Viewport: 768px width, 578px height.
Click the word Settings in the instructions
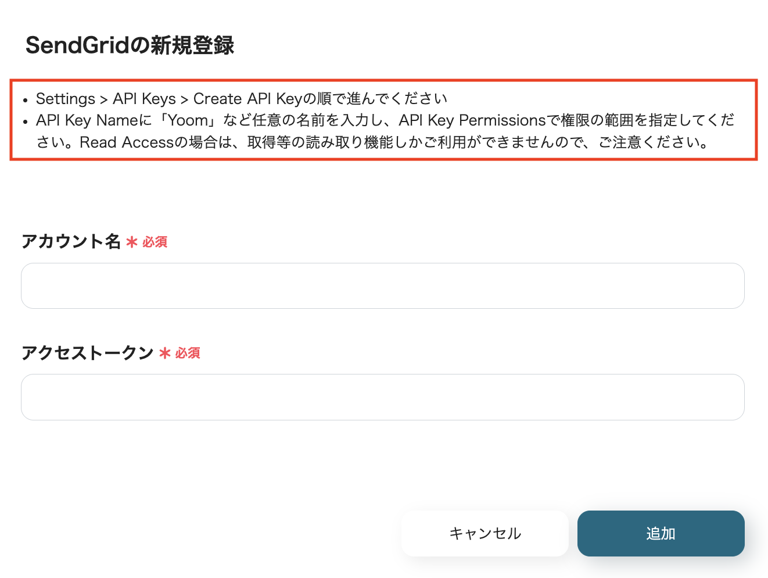(66, 99)
